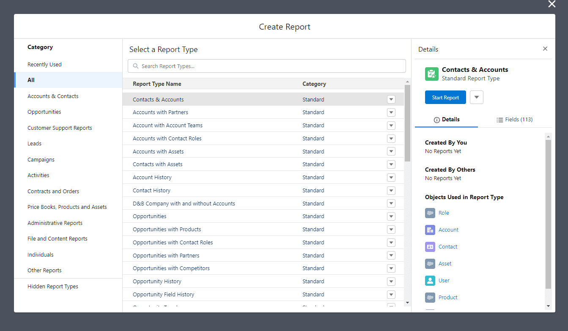The height and width of the screenshot is (331, 568).
Task: Select the Details tab
Action: point(447,120)
